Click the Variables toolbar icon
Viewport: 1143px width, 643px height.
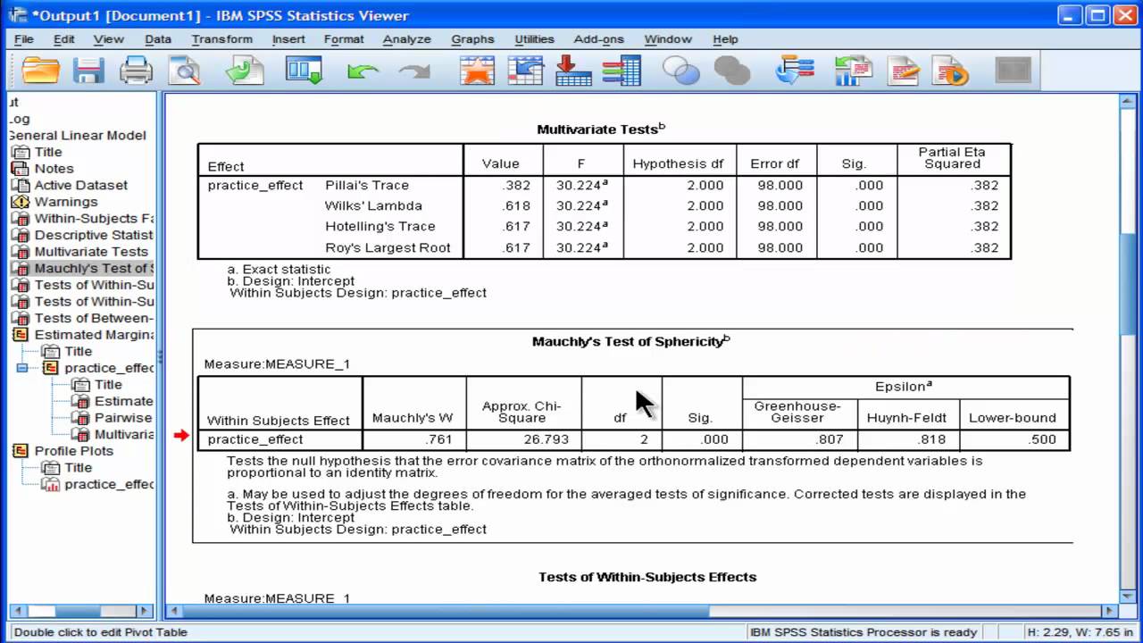tap(622, 71)
